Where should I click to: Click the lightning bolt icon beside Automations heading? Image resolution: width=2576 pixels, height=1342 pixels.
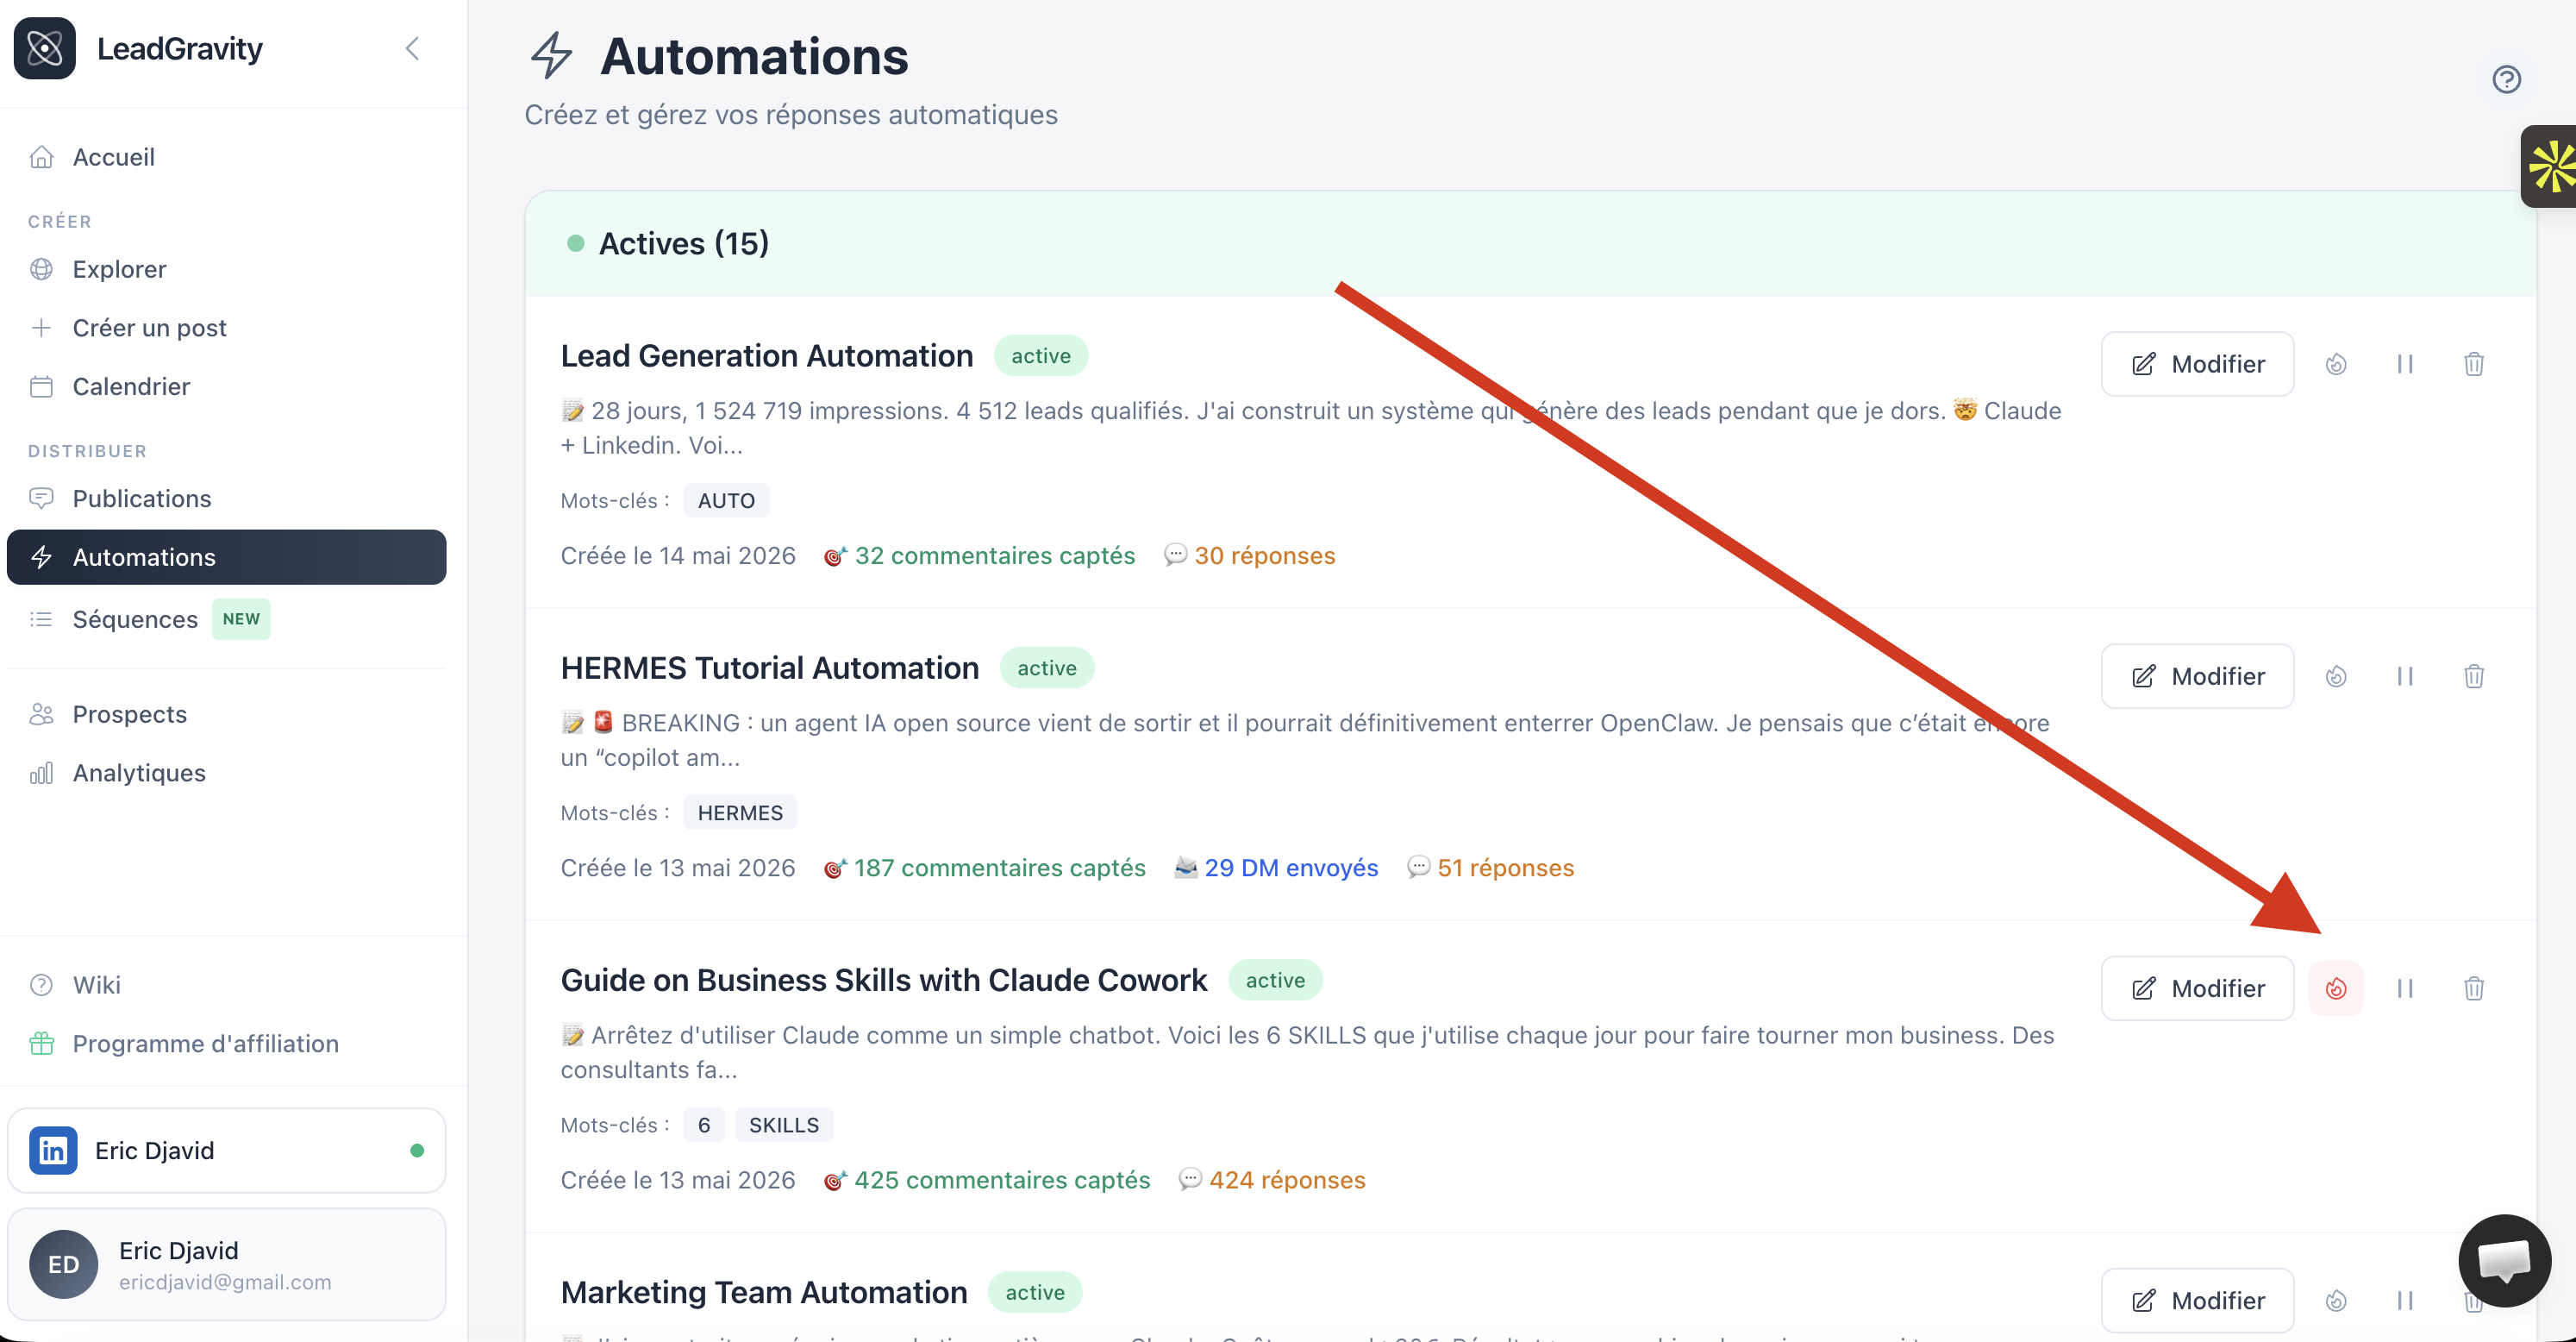click(551, 55)
